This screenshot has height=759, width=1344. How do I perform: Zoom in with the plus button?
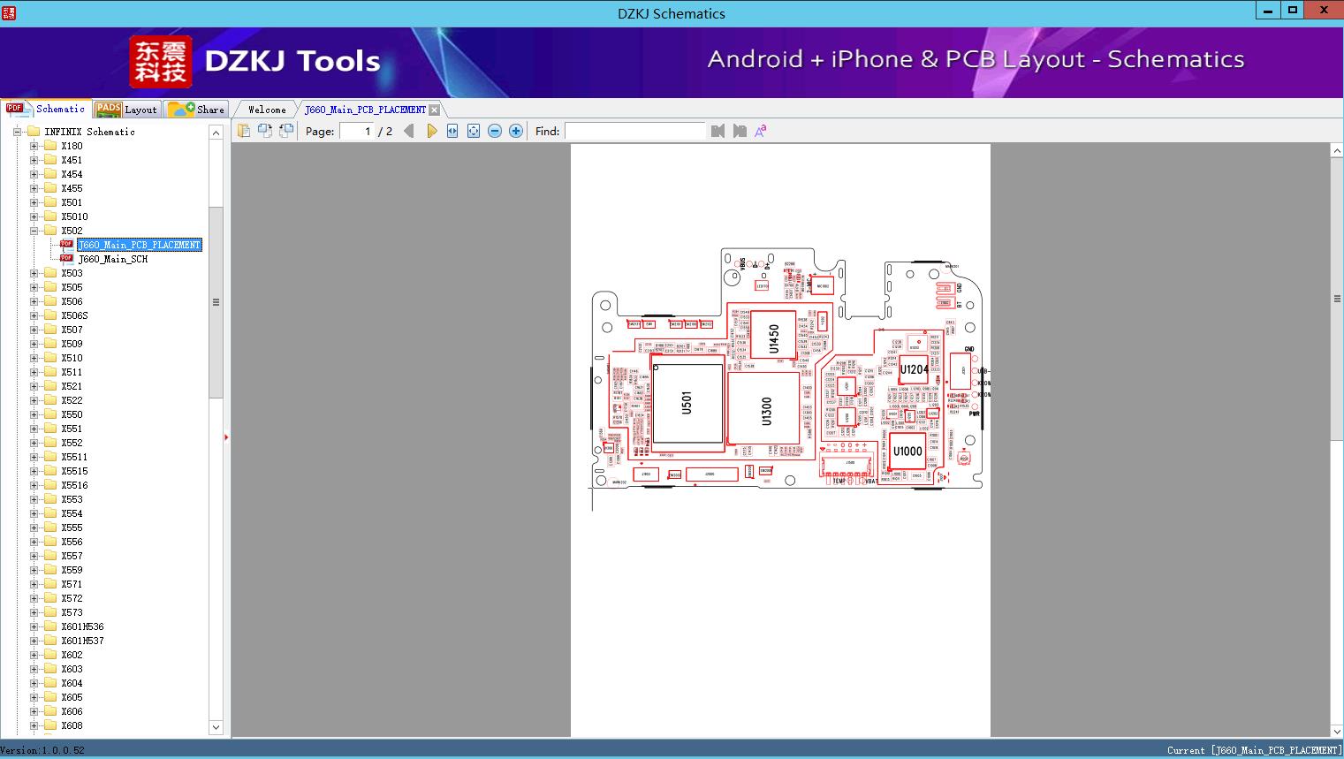point(516,131)
